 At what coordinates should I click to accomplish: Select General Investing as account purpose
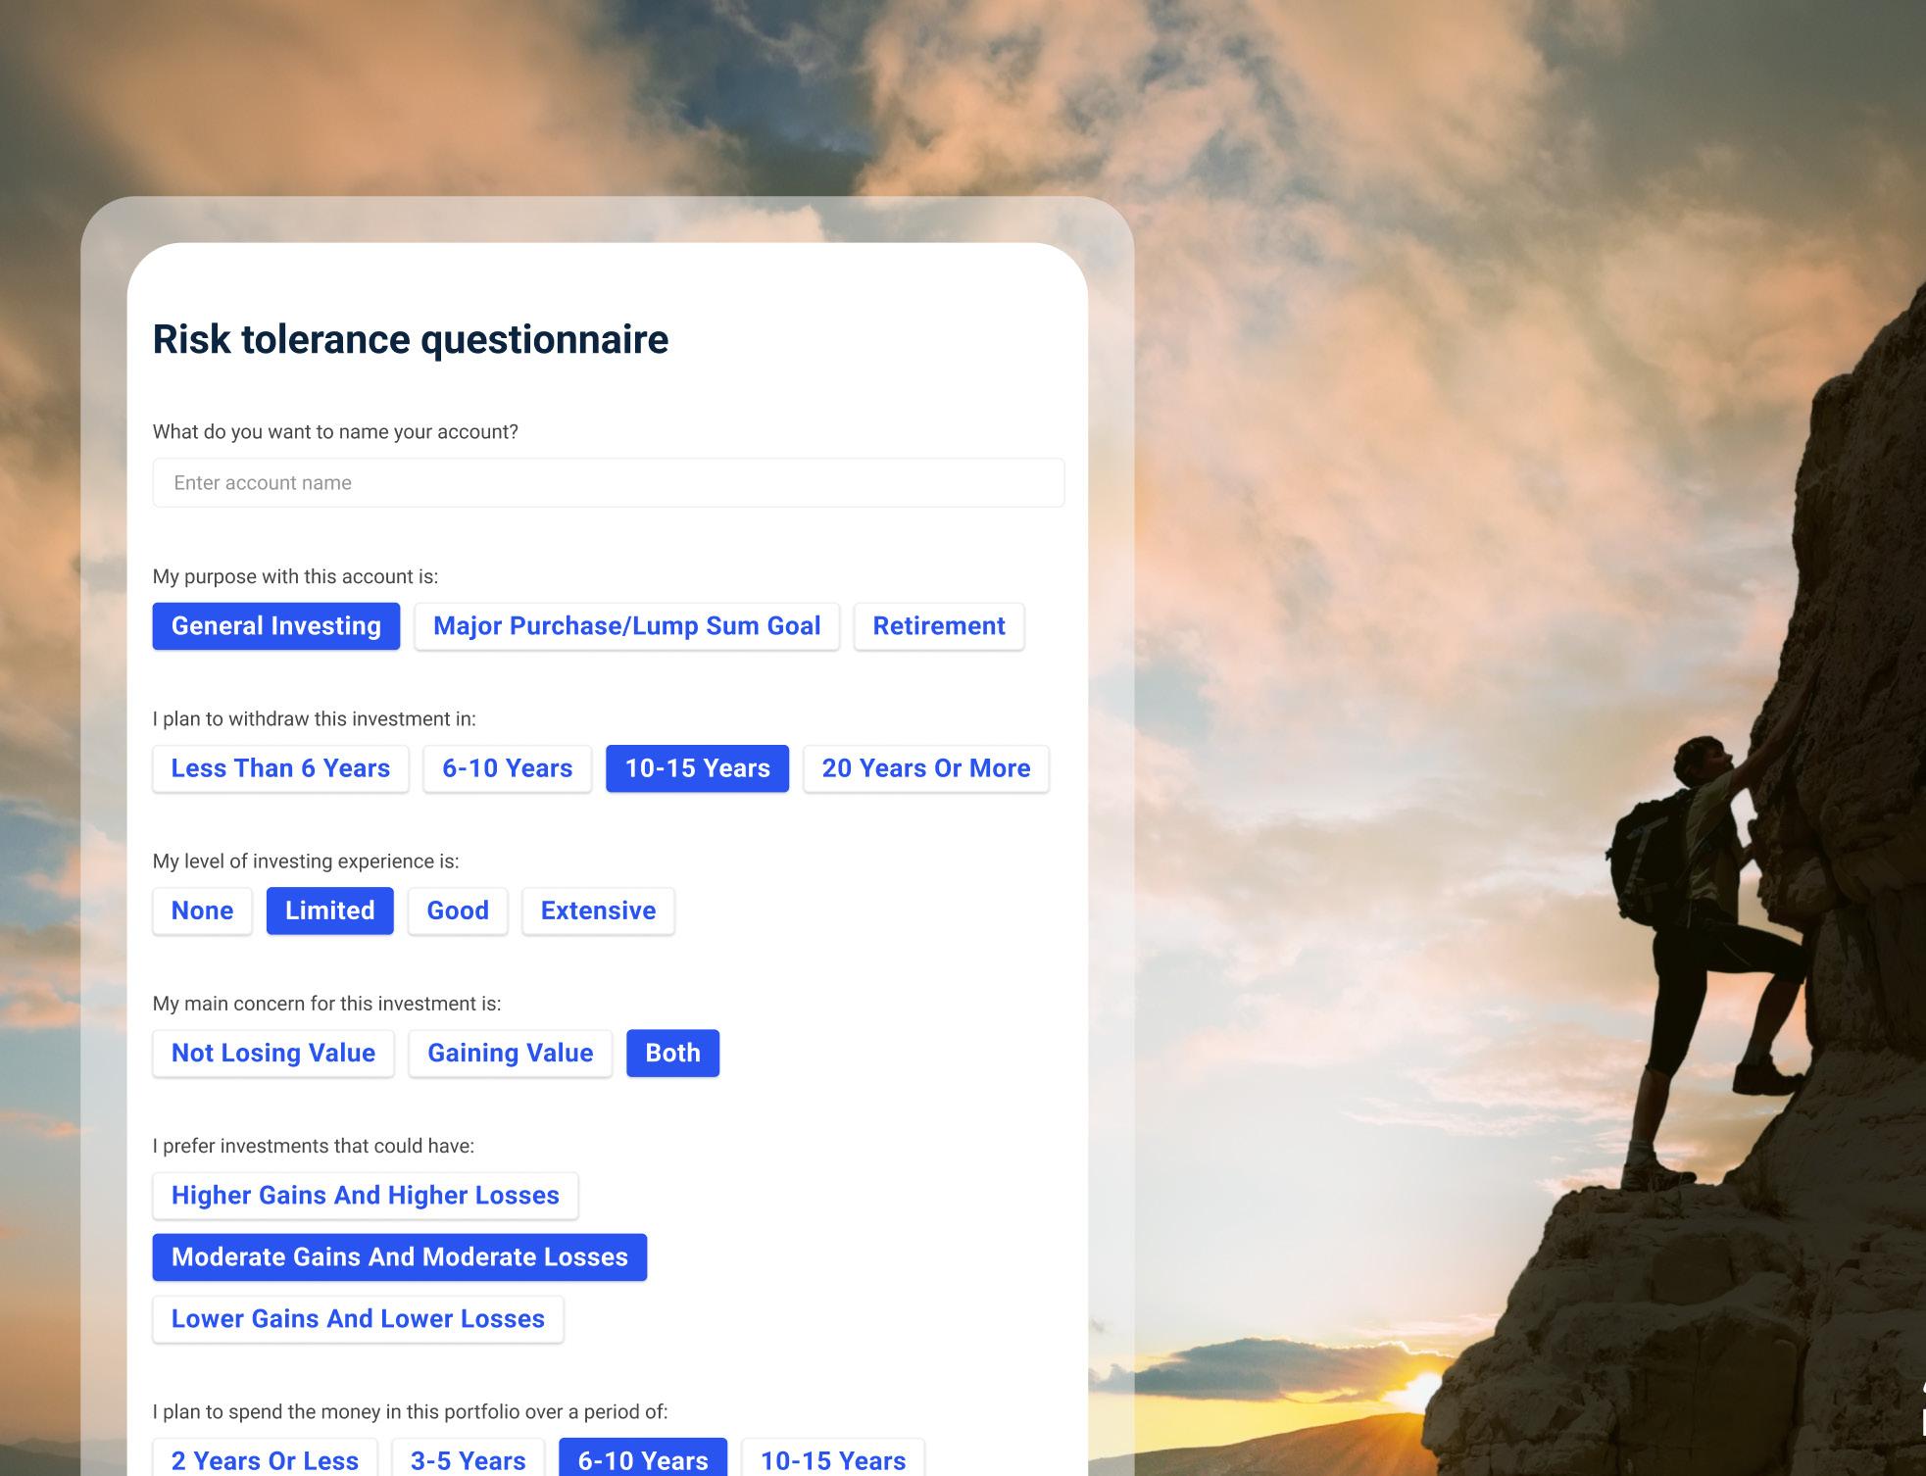tap(275, 626)
